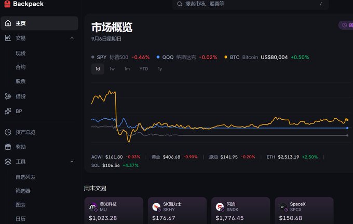353x224 pixels.
Task: Open 日历 calendar tool
Action: pos(20,219)
